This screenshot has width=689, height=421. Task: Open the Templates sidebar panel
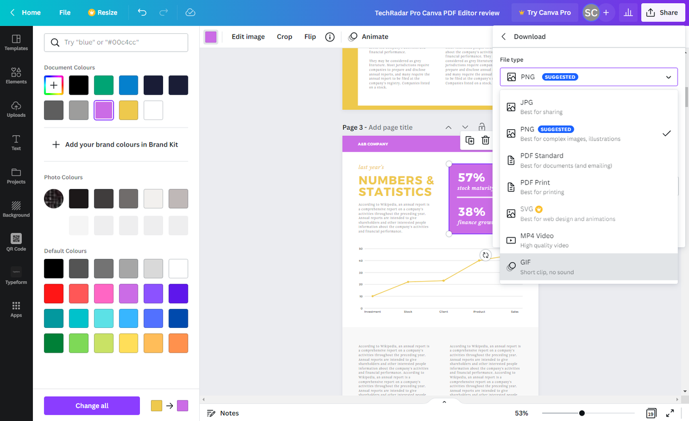point(16,43)
